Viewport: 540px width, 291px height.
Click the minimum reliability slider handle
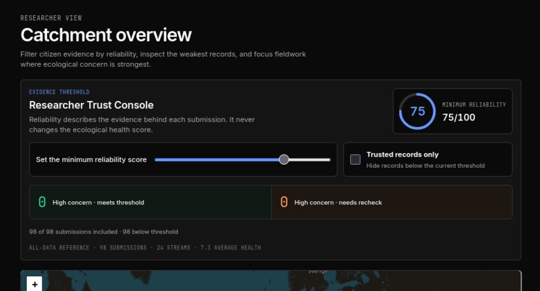[x=284, y=159]
